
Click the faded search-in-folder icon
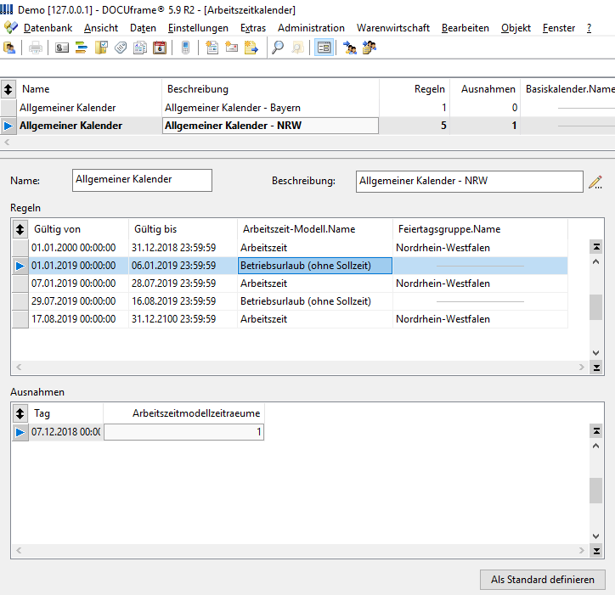click(x=297, y=48)
